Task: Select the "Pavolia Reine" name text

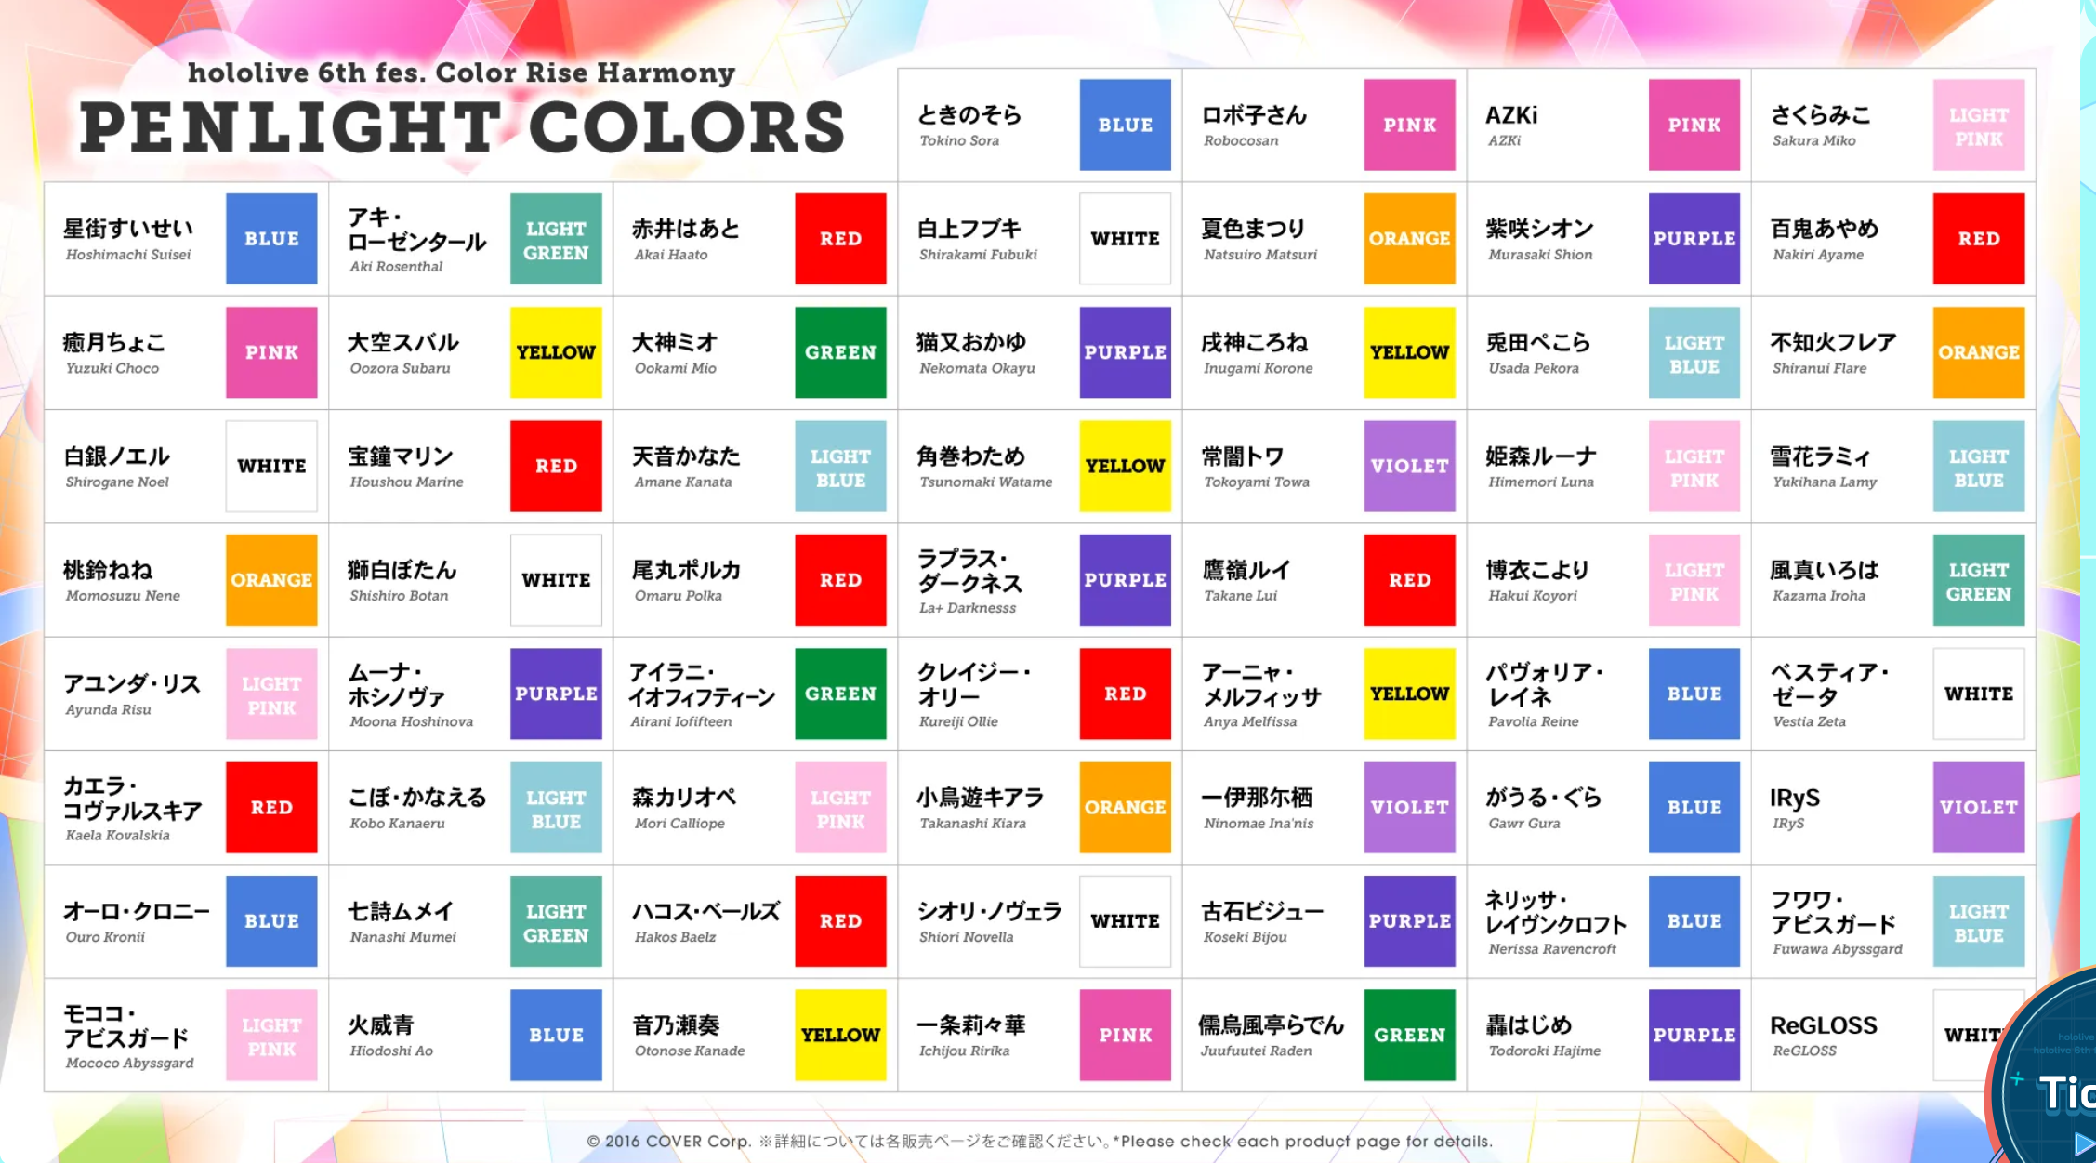Action: point(1534,721)
